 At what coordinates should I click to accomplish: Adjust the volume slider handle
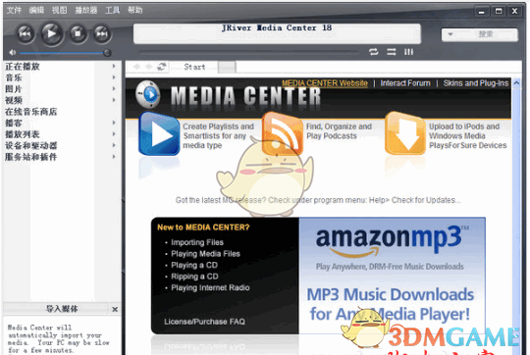107,53
